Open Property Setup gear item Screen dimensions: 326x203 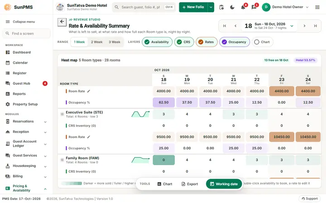(26, 104)
